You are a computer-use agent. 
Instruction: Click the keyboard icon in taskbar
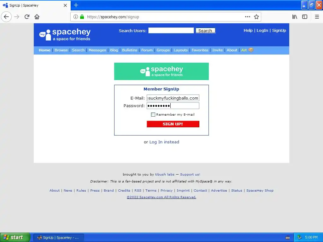coord(288,238)
